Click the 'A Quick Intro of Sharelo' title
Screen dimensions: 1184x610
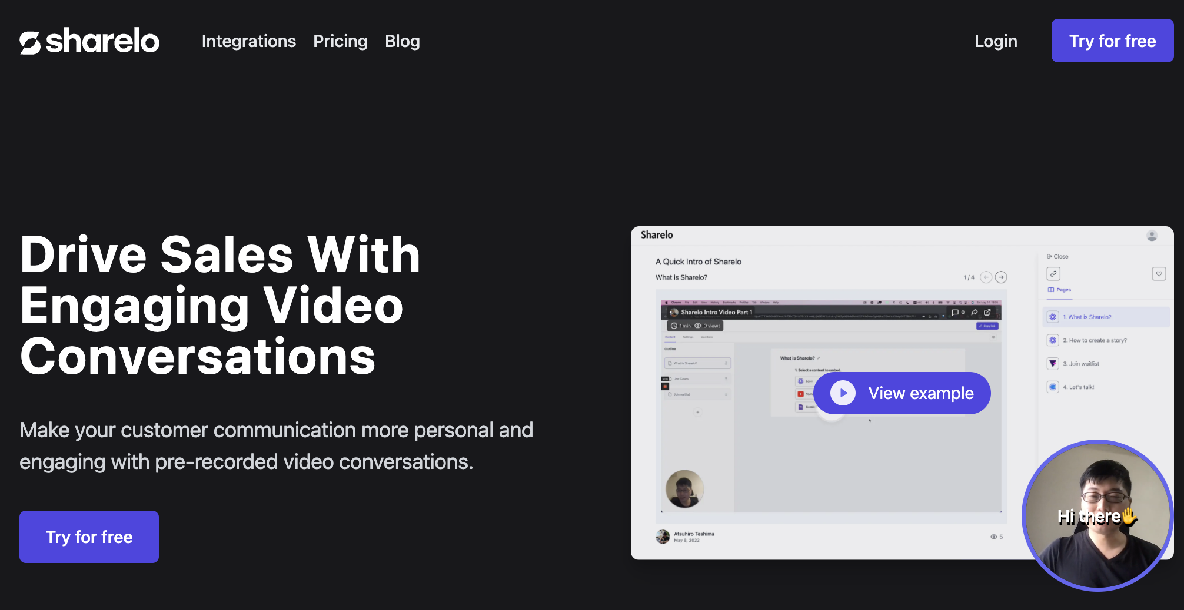pos(699,262)
